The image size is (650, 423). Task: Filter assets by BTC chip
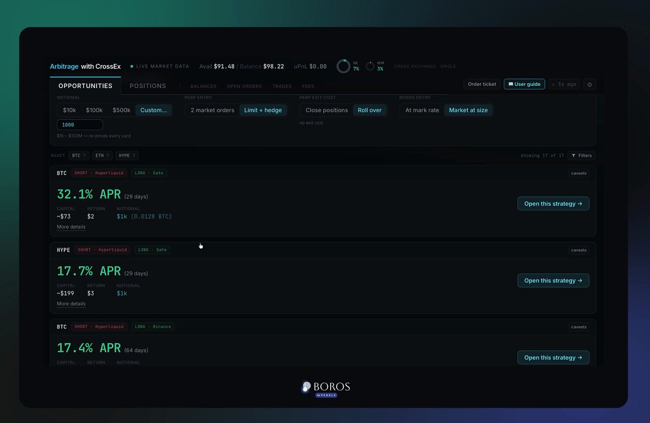(79, 156)
